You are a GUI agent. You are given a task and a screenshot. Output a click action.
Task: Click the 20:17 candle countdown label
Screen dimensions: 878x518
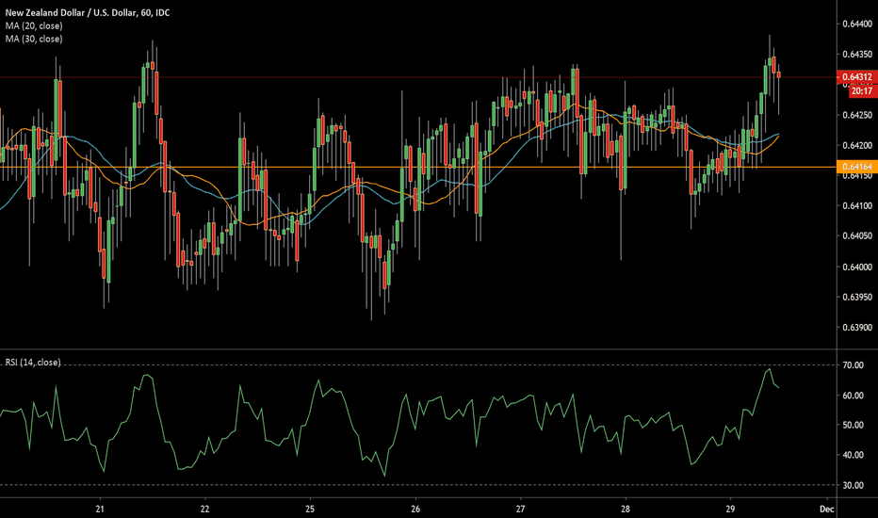[858, 91]
